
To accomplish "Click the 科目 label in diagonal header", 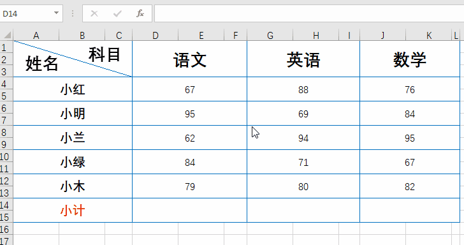I will (x=105, y=54).
